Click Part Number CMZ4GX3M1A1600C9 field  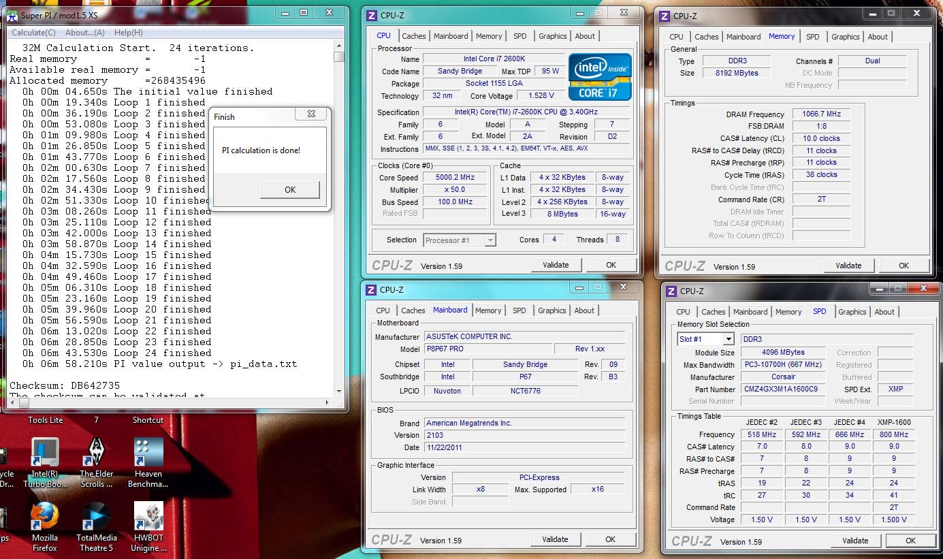click(x=783, y=389)
